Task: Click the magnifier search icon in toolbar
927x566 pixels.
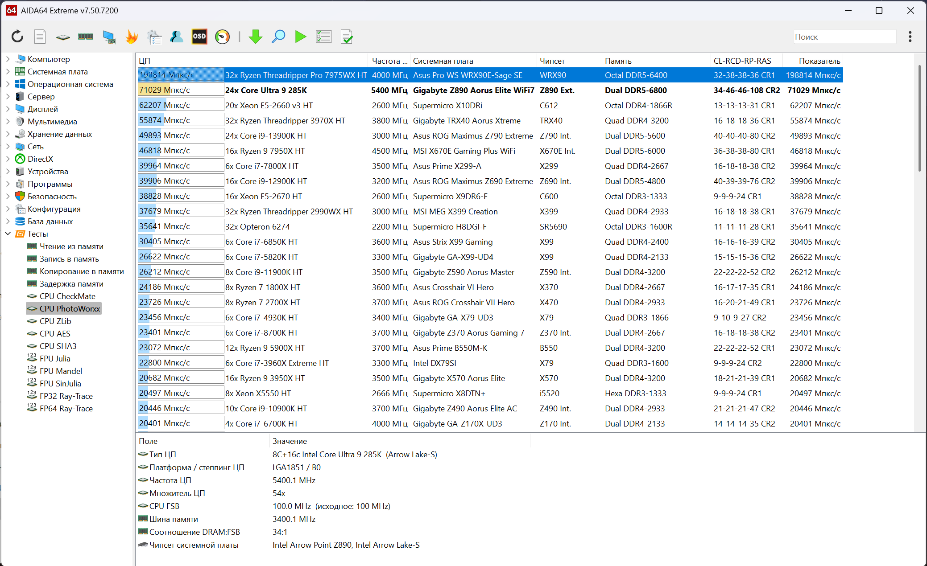Action: [278, 37]
